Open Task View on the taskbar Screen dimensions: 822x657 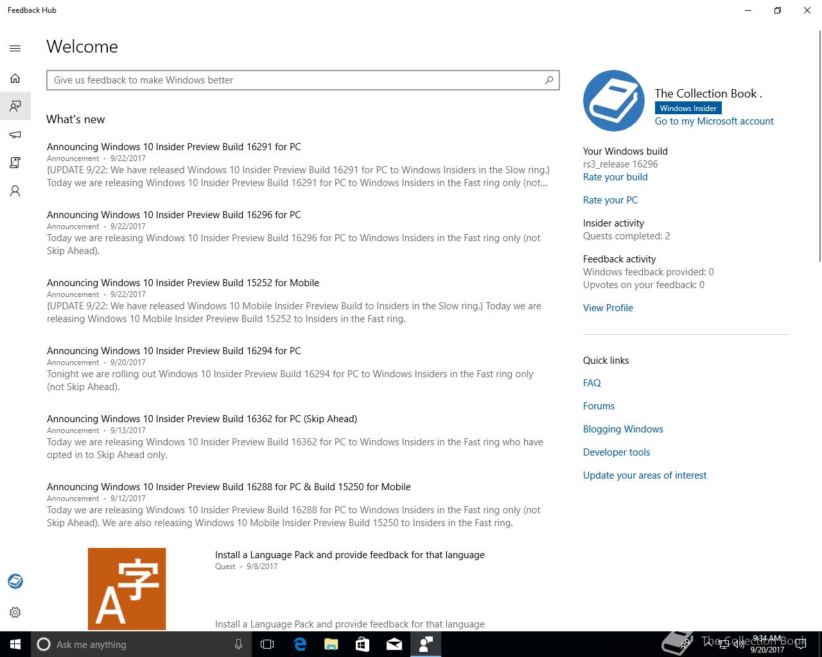pyautogui.click(x=267, y=644)
